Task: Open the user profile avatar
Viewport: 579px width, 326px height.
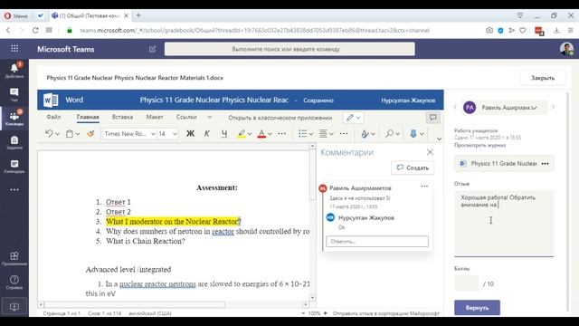Action: click(566, 49)
